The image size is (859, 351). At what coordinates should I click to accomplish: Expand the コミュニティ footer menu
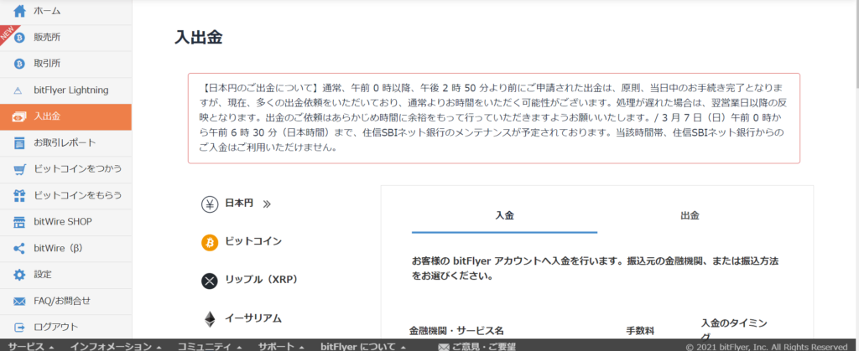pos(209,347)
